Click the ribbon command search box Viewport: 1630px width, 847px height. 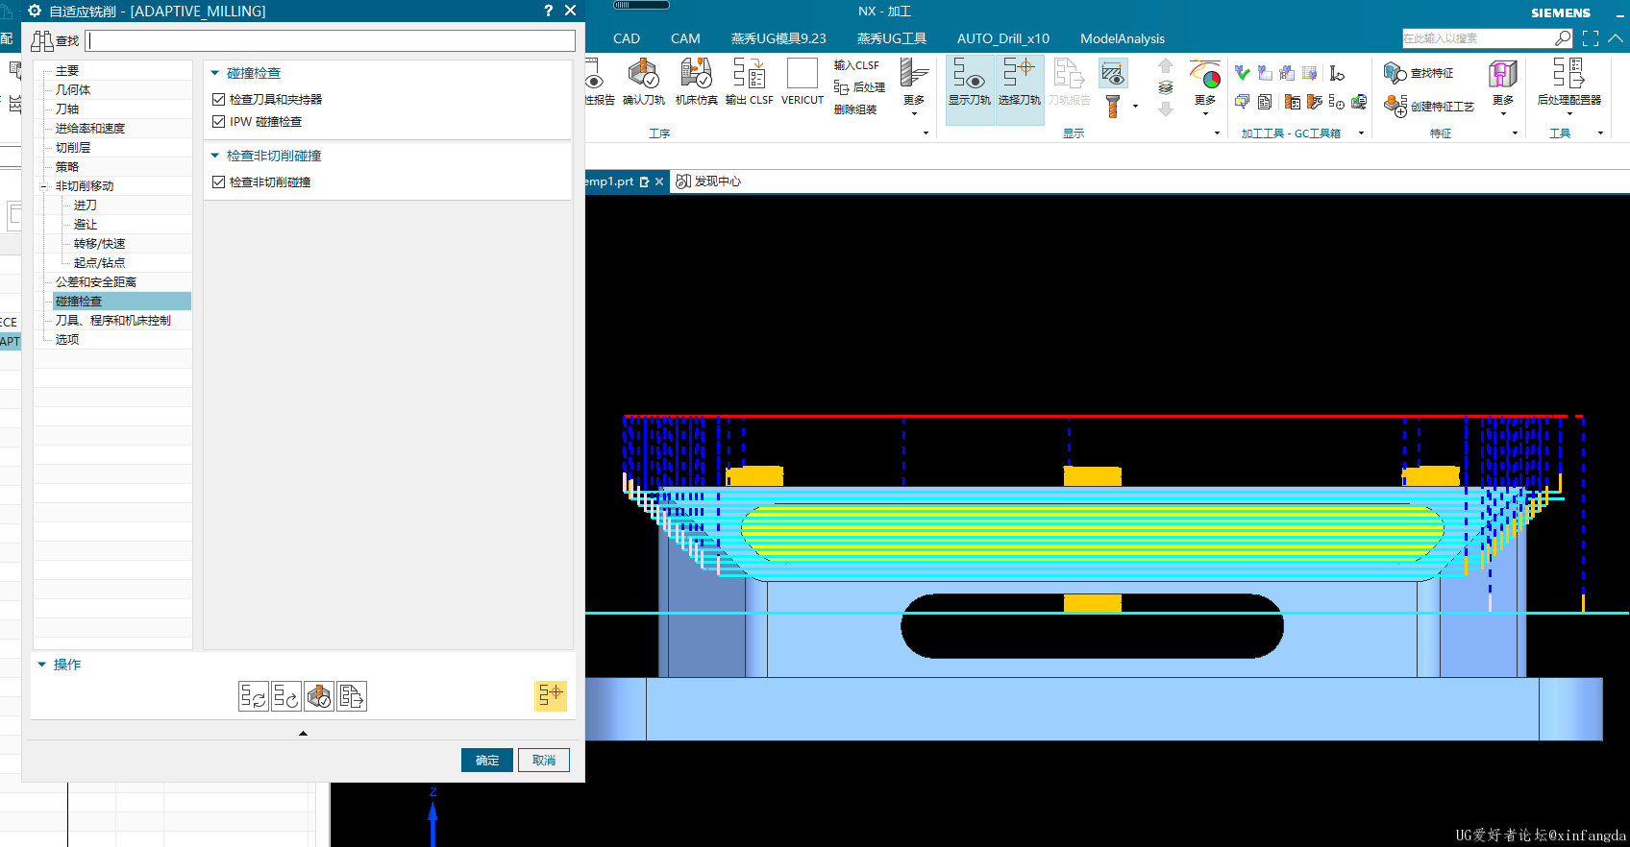point(1478,38)
